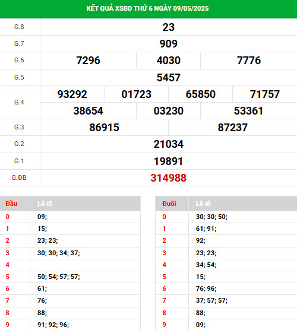Click the special prize number 314988
The image size is (297, 330).
tap(169, 178)
